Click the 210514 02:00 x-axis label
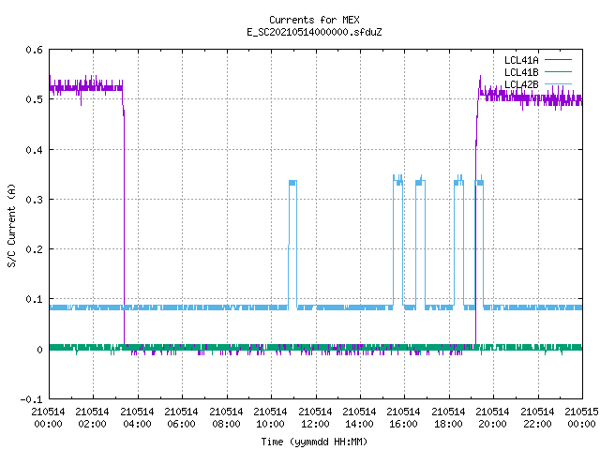The image size is (600, 450). [x=92, y=418]
